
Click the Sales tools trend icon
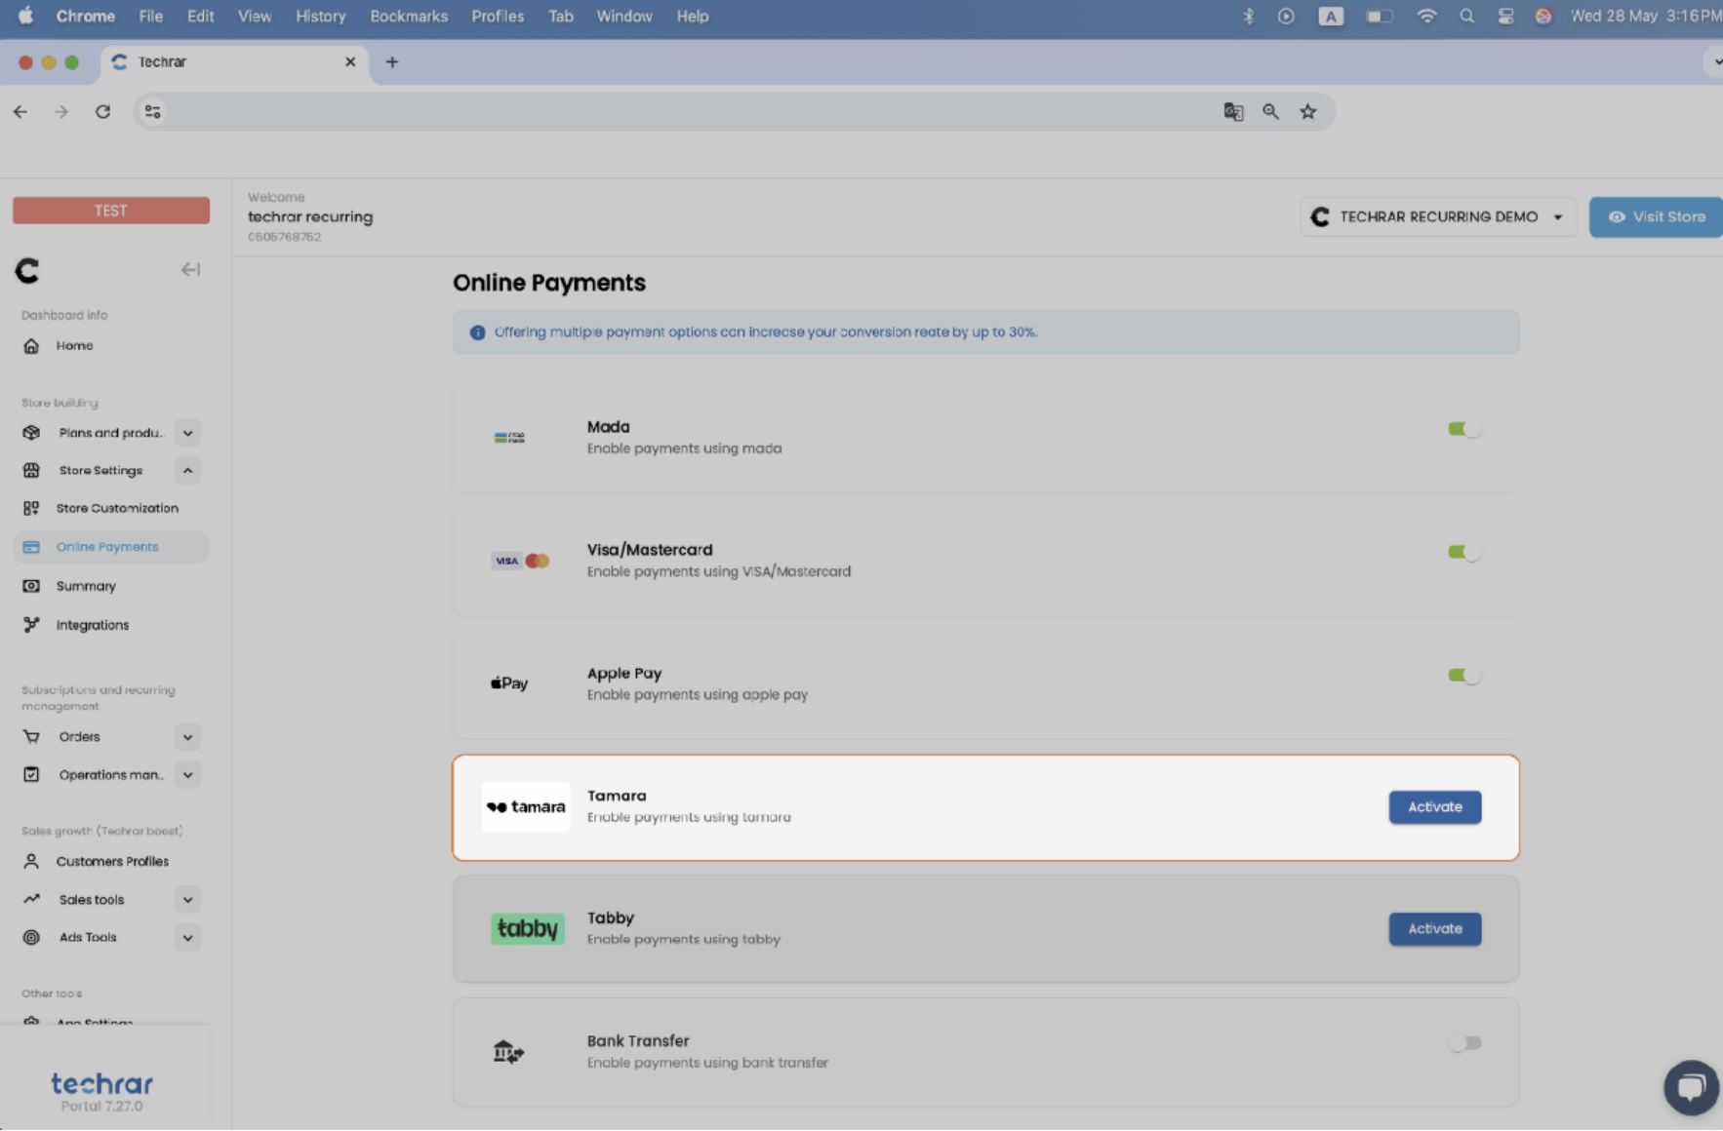point(31,900)
